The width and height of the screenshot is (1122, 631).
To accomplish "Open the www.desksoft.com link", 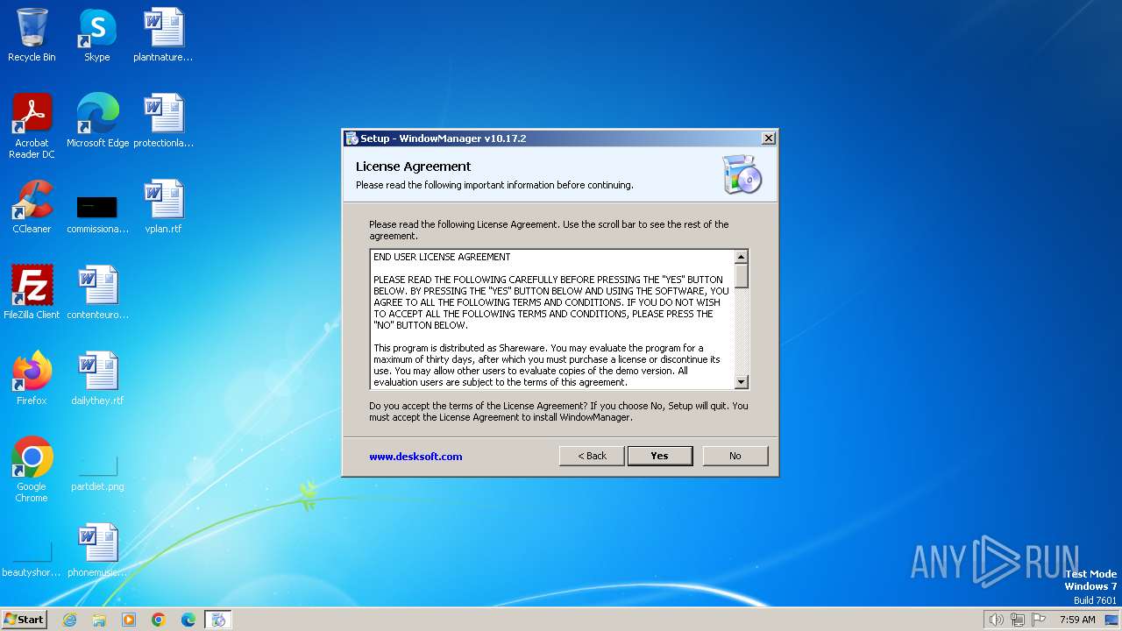I will pyautogui.click(x=415, y=457).
